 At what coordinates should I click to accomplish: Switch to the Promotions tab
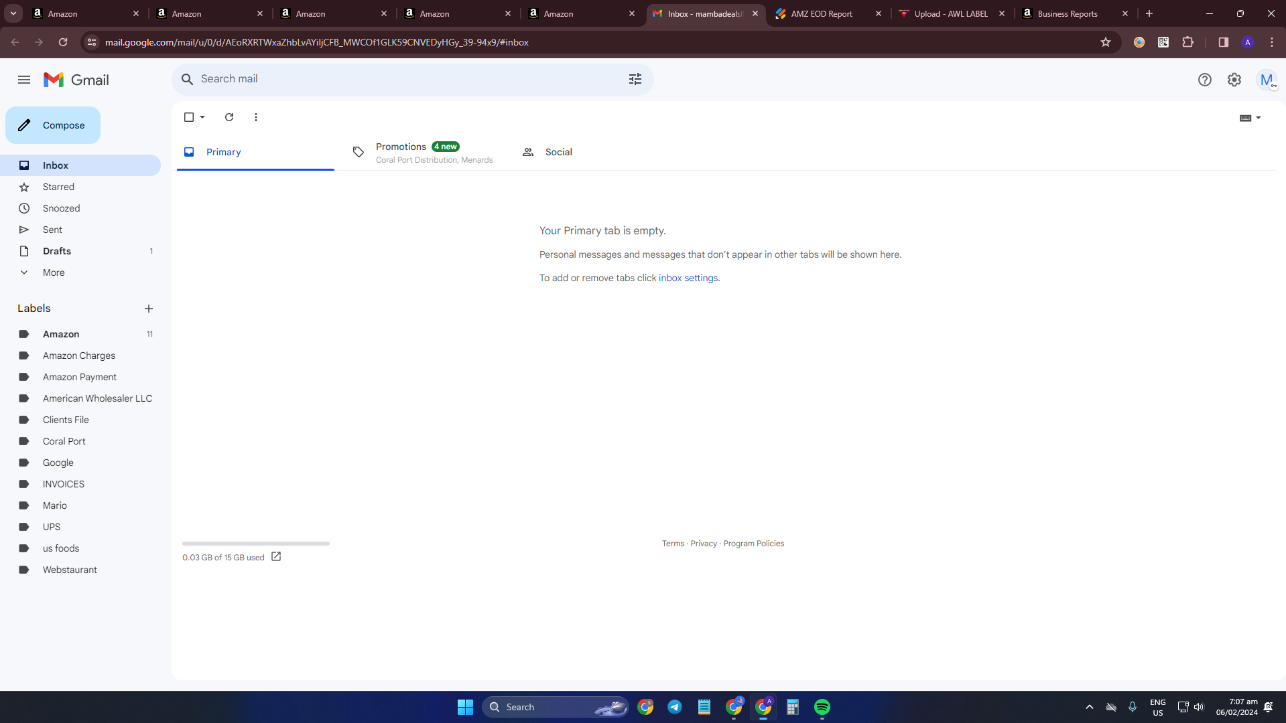click(424, 152)
